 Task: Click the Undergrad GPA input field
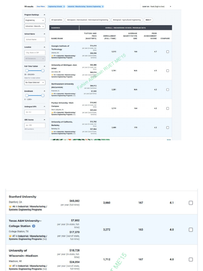pos(35,112)
